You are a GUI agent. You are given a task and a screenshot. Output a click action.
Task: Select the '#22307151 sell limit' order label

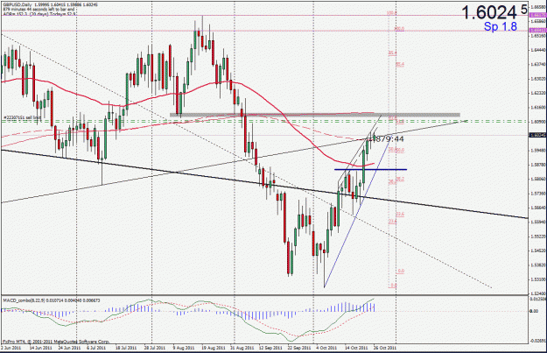(23, 118)
